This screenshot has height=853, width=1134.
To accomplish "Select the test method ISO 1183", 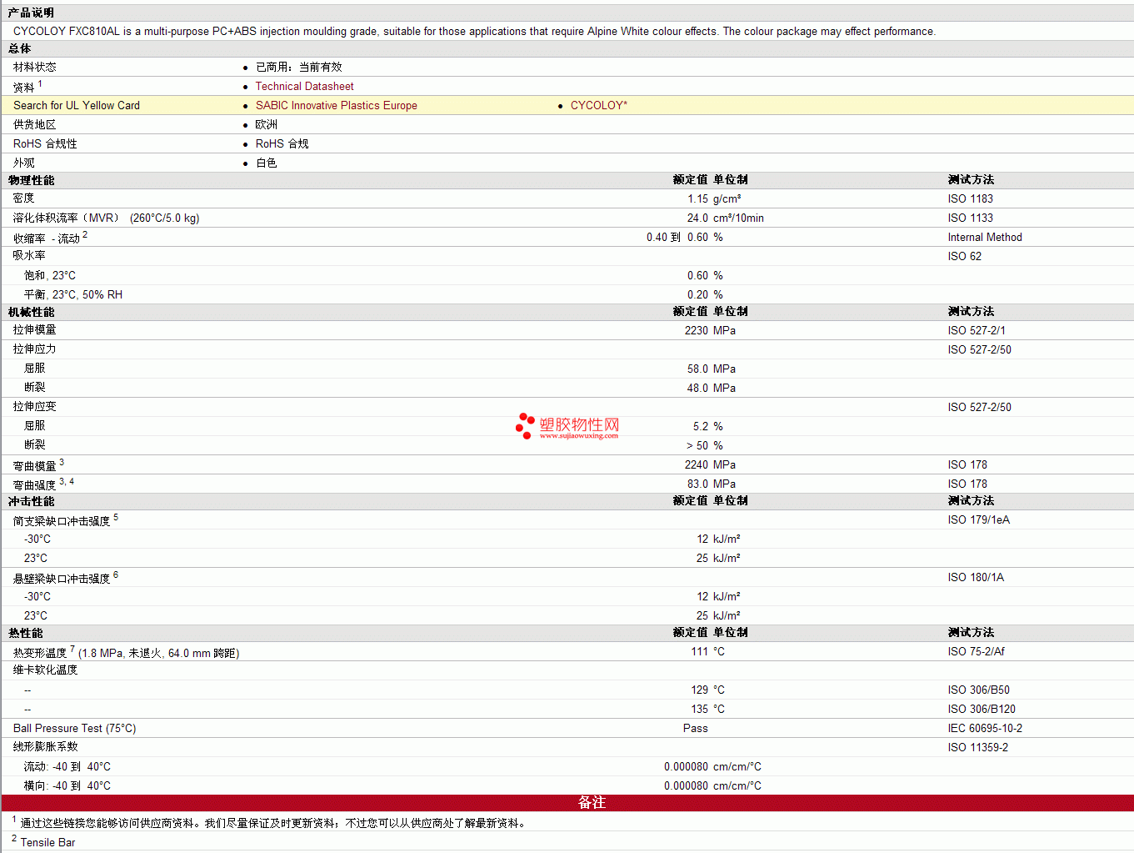I will 970,199.
